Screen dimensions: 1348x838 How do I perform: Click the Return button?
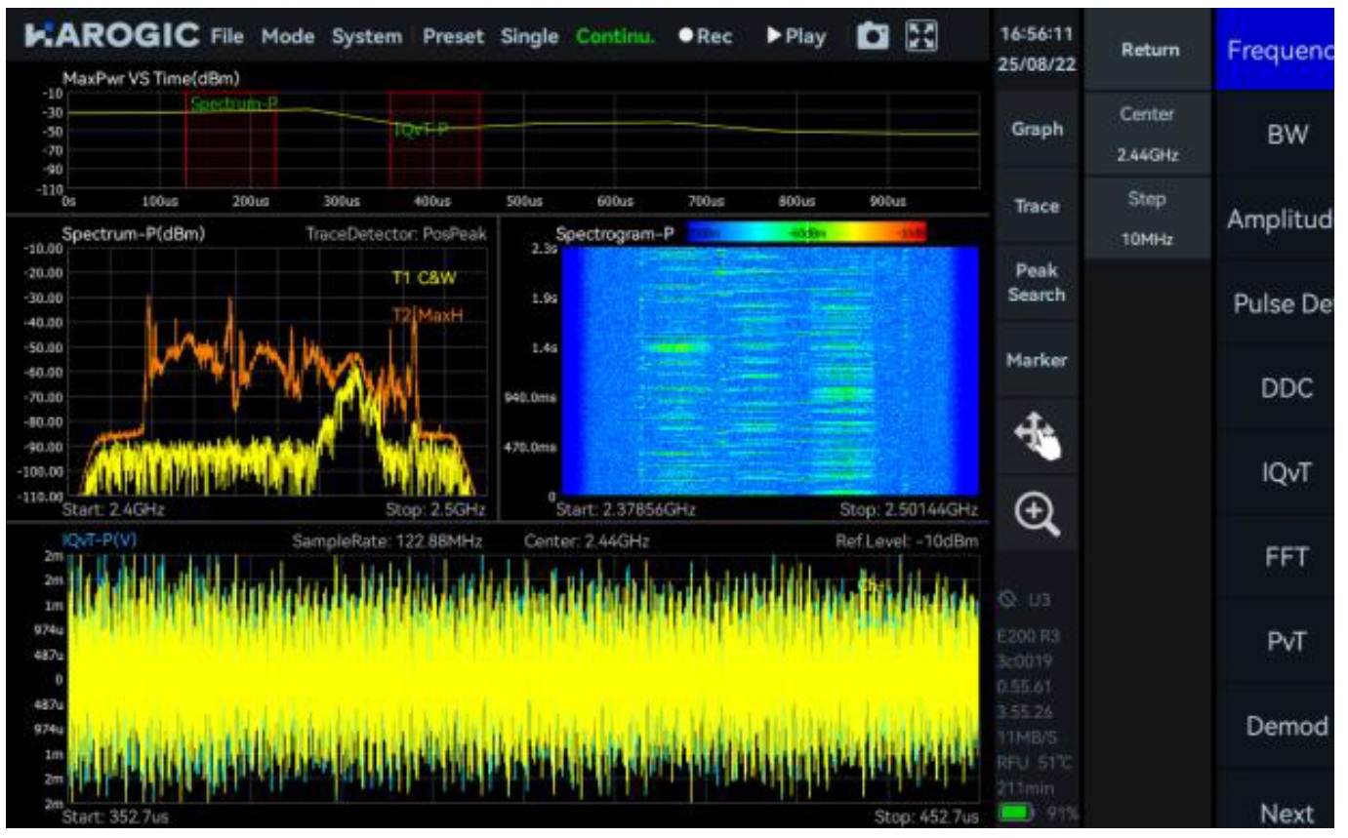click(1150, 50)
